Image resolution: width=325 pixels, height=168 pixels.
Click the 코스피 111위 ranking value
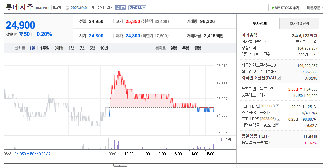click(x=306, y=42)
